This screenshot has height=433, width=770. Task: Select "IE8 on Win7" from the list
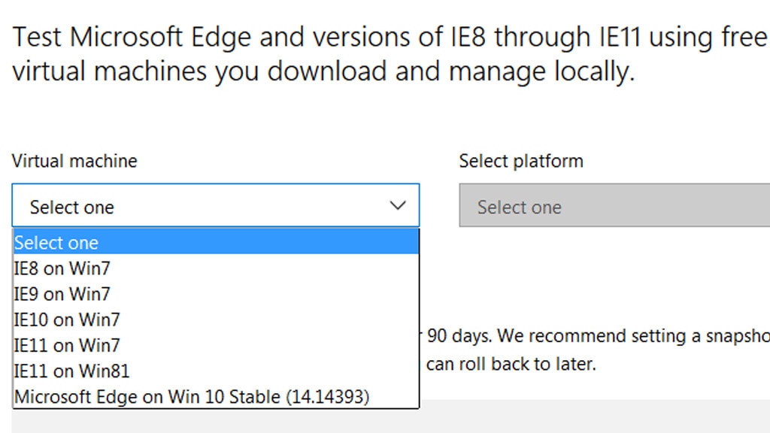click(x=62, y=268)
